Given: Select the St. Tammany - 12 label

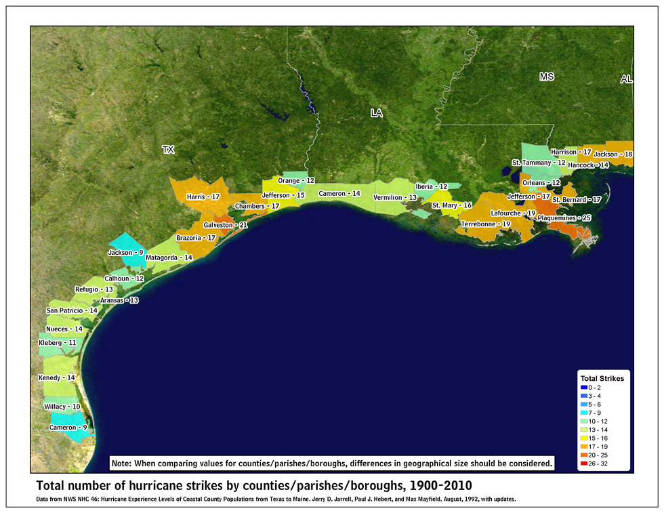Looking at the screenshot, I should tap(538, 163).
